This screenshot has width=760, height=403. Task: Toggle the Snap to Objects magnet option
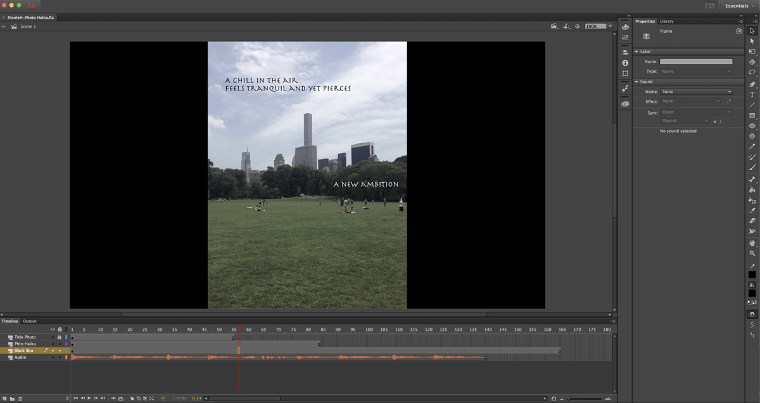[752, 314]
